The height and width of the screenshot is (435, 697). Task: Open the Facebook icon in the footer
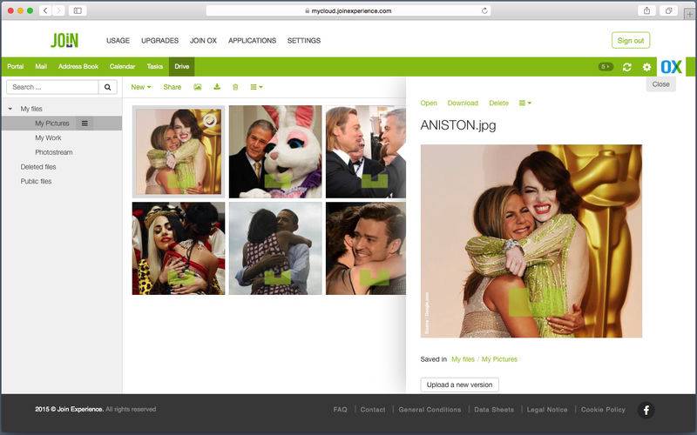tap(646, 410)
